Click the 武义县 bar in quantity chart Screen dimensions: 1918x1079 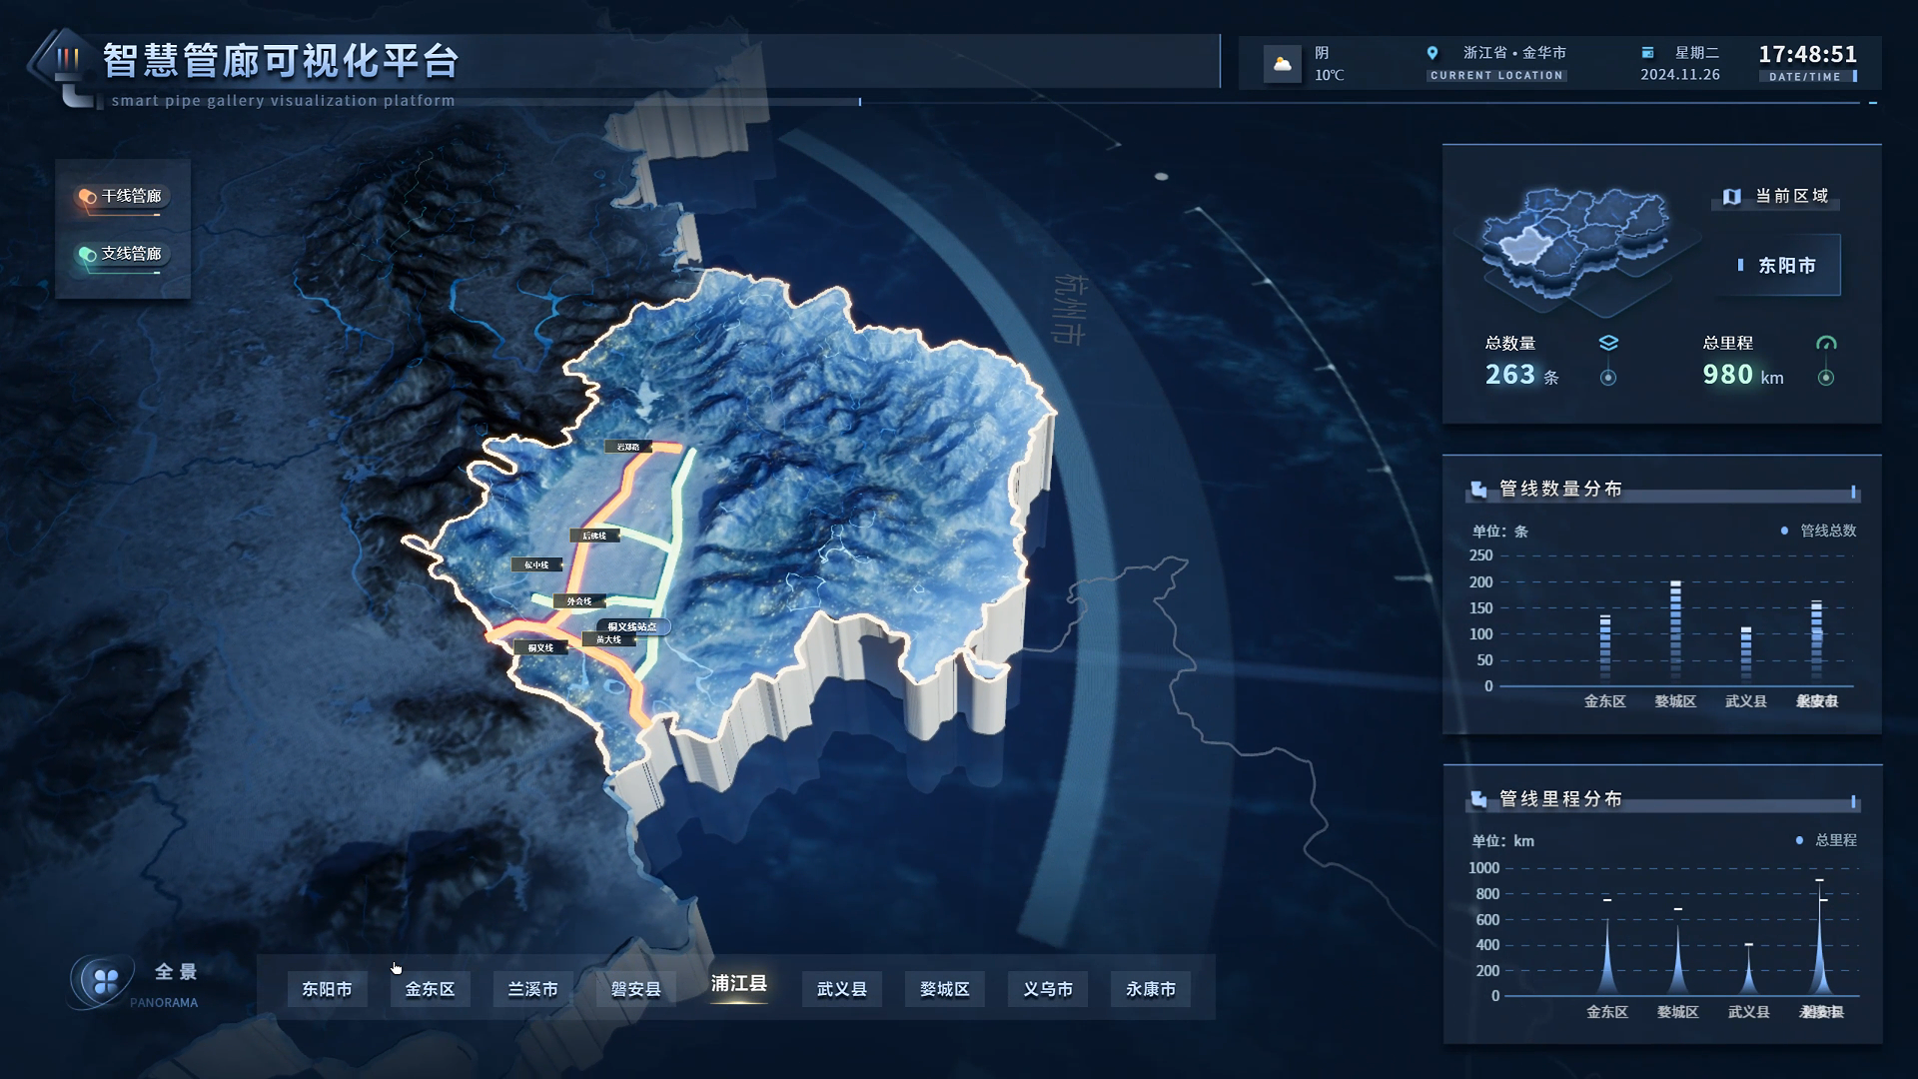(x=1746, y=656)
